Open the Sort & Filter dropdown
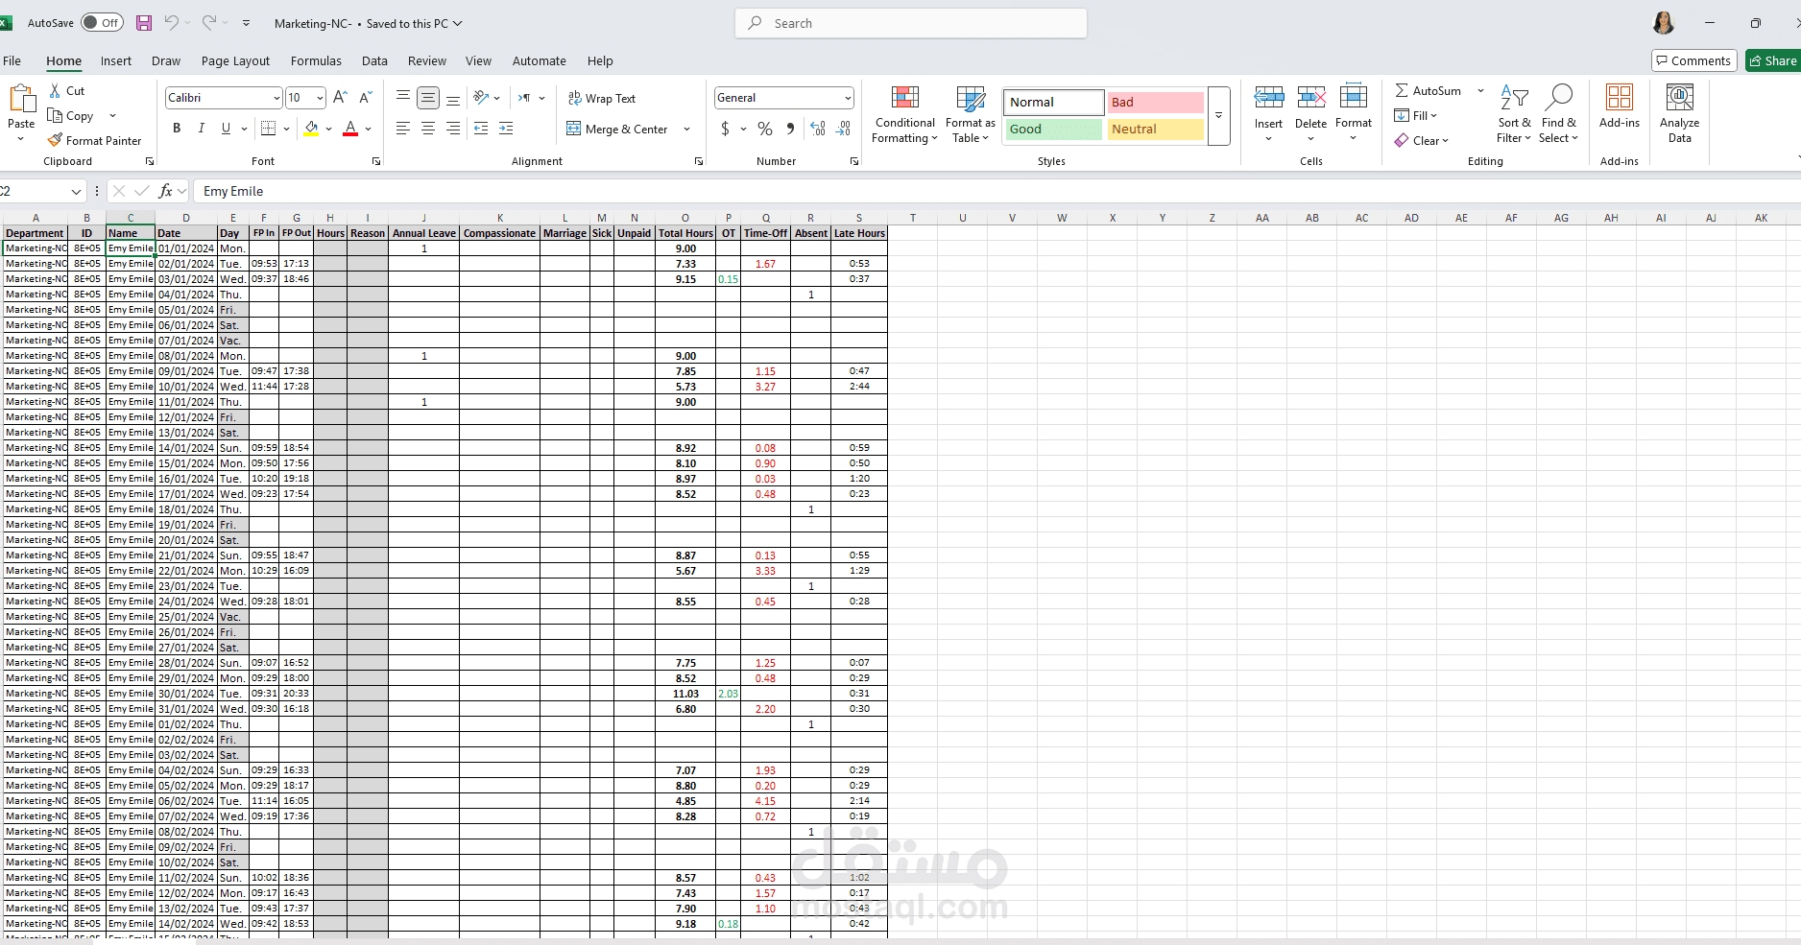Viewport: 1801px width, 945px height. (x=1514, y=115)
